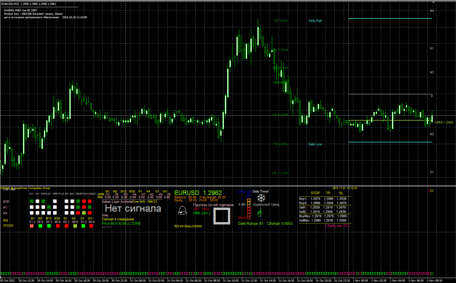Click the STOCH row D1 green square
Viewport: 456px width, 283px height.
(83, 226)
